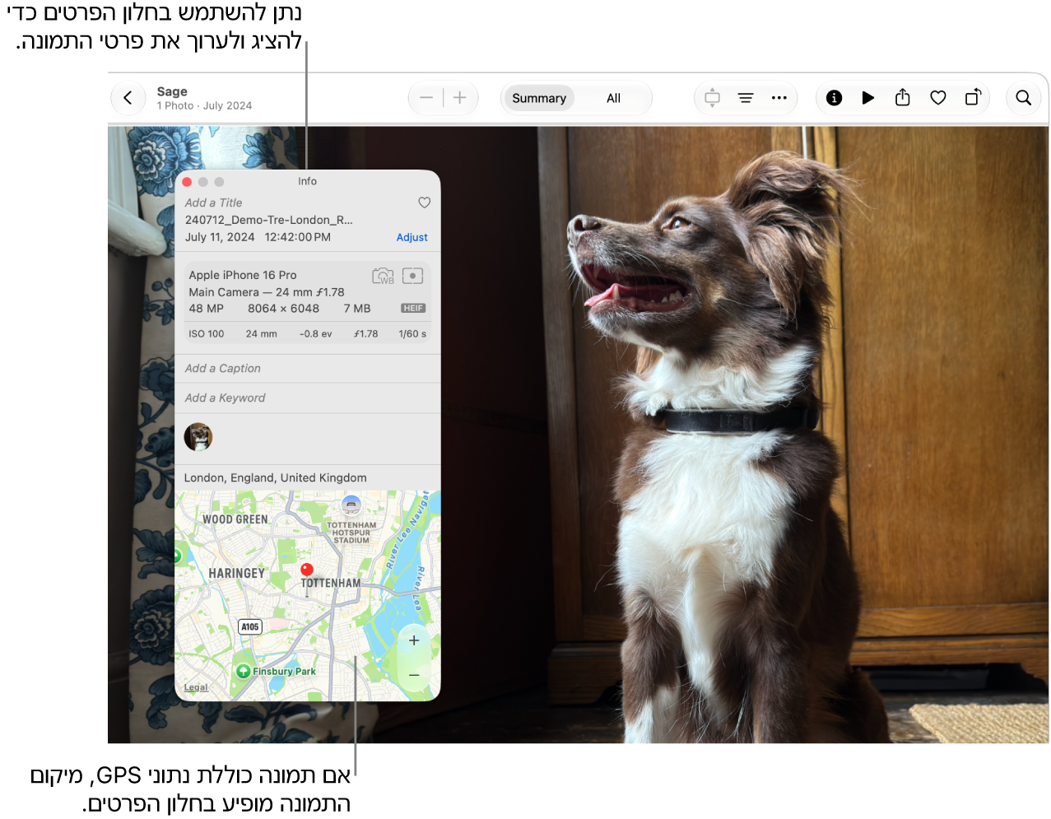Start slideshow with the play icon

(x=868, y=98)
